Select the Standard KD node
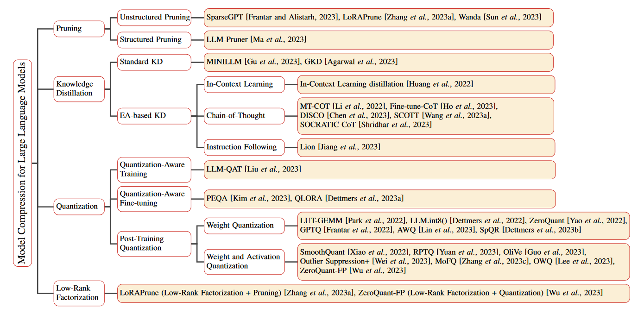This screenshot has width=644, height=314. click(x=154, y=62)
